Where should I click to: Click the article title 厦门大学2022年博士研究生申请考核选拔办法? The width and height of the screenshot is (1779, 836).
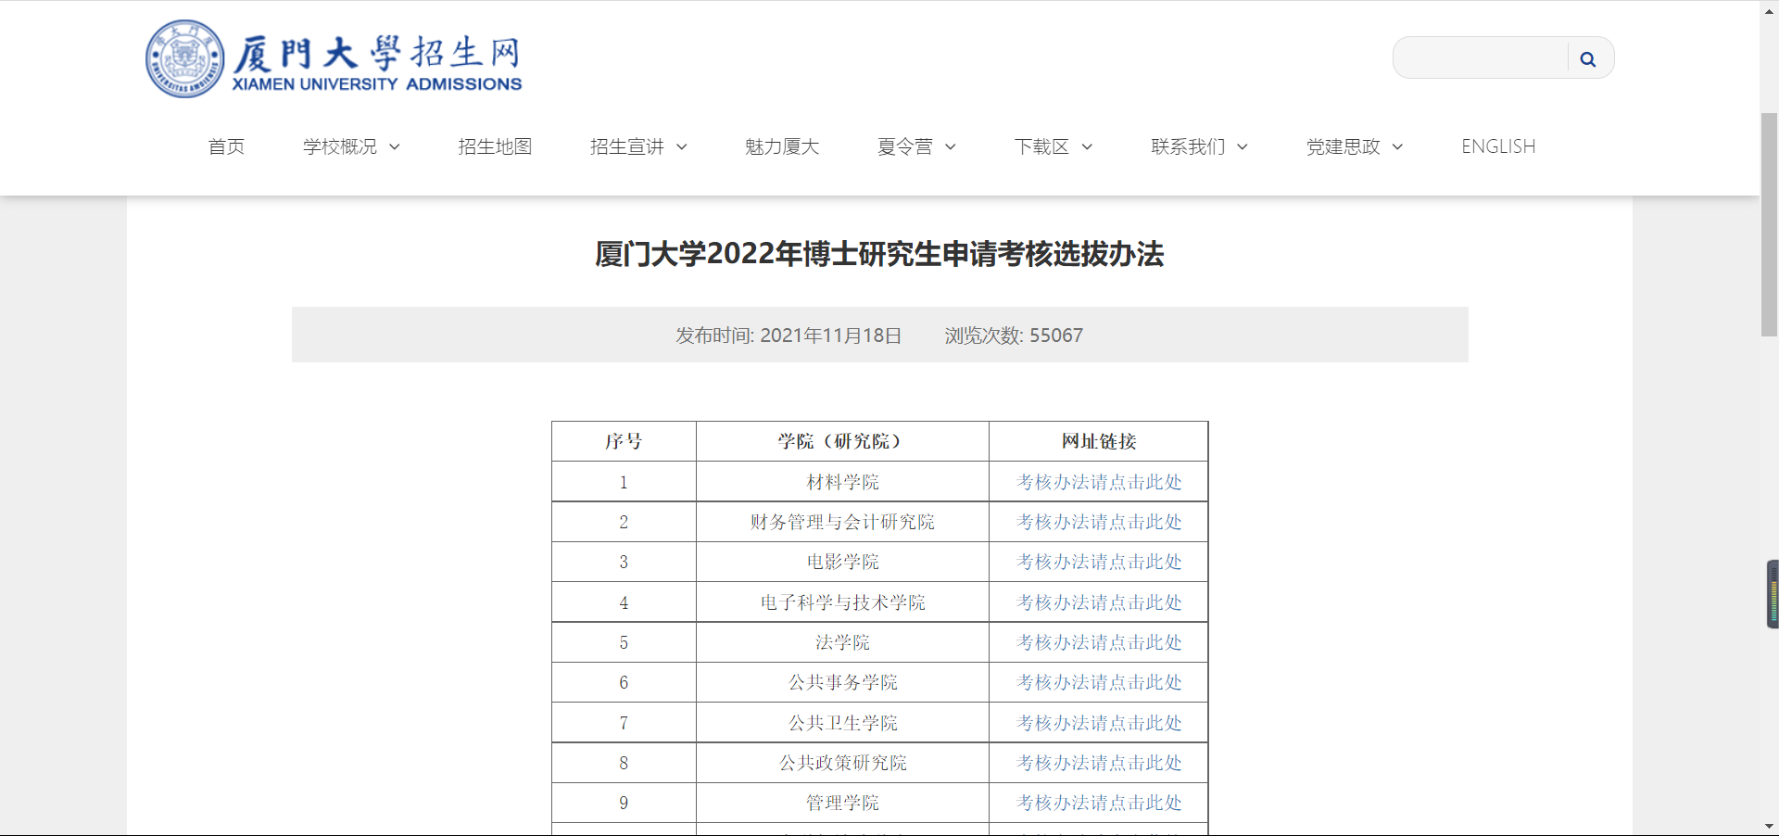tap(879, 254)
